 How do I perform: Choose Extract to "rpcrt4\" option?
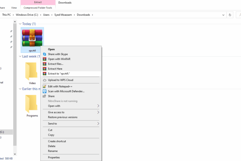(x=71, y=74)
